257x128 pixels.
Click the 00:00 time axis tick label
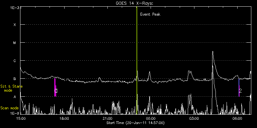tap(151, 118)
